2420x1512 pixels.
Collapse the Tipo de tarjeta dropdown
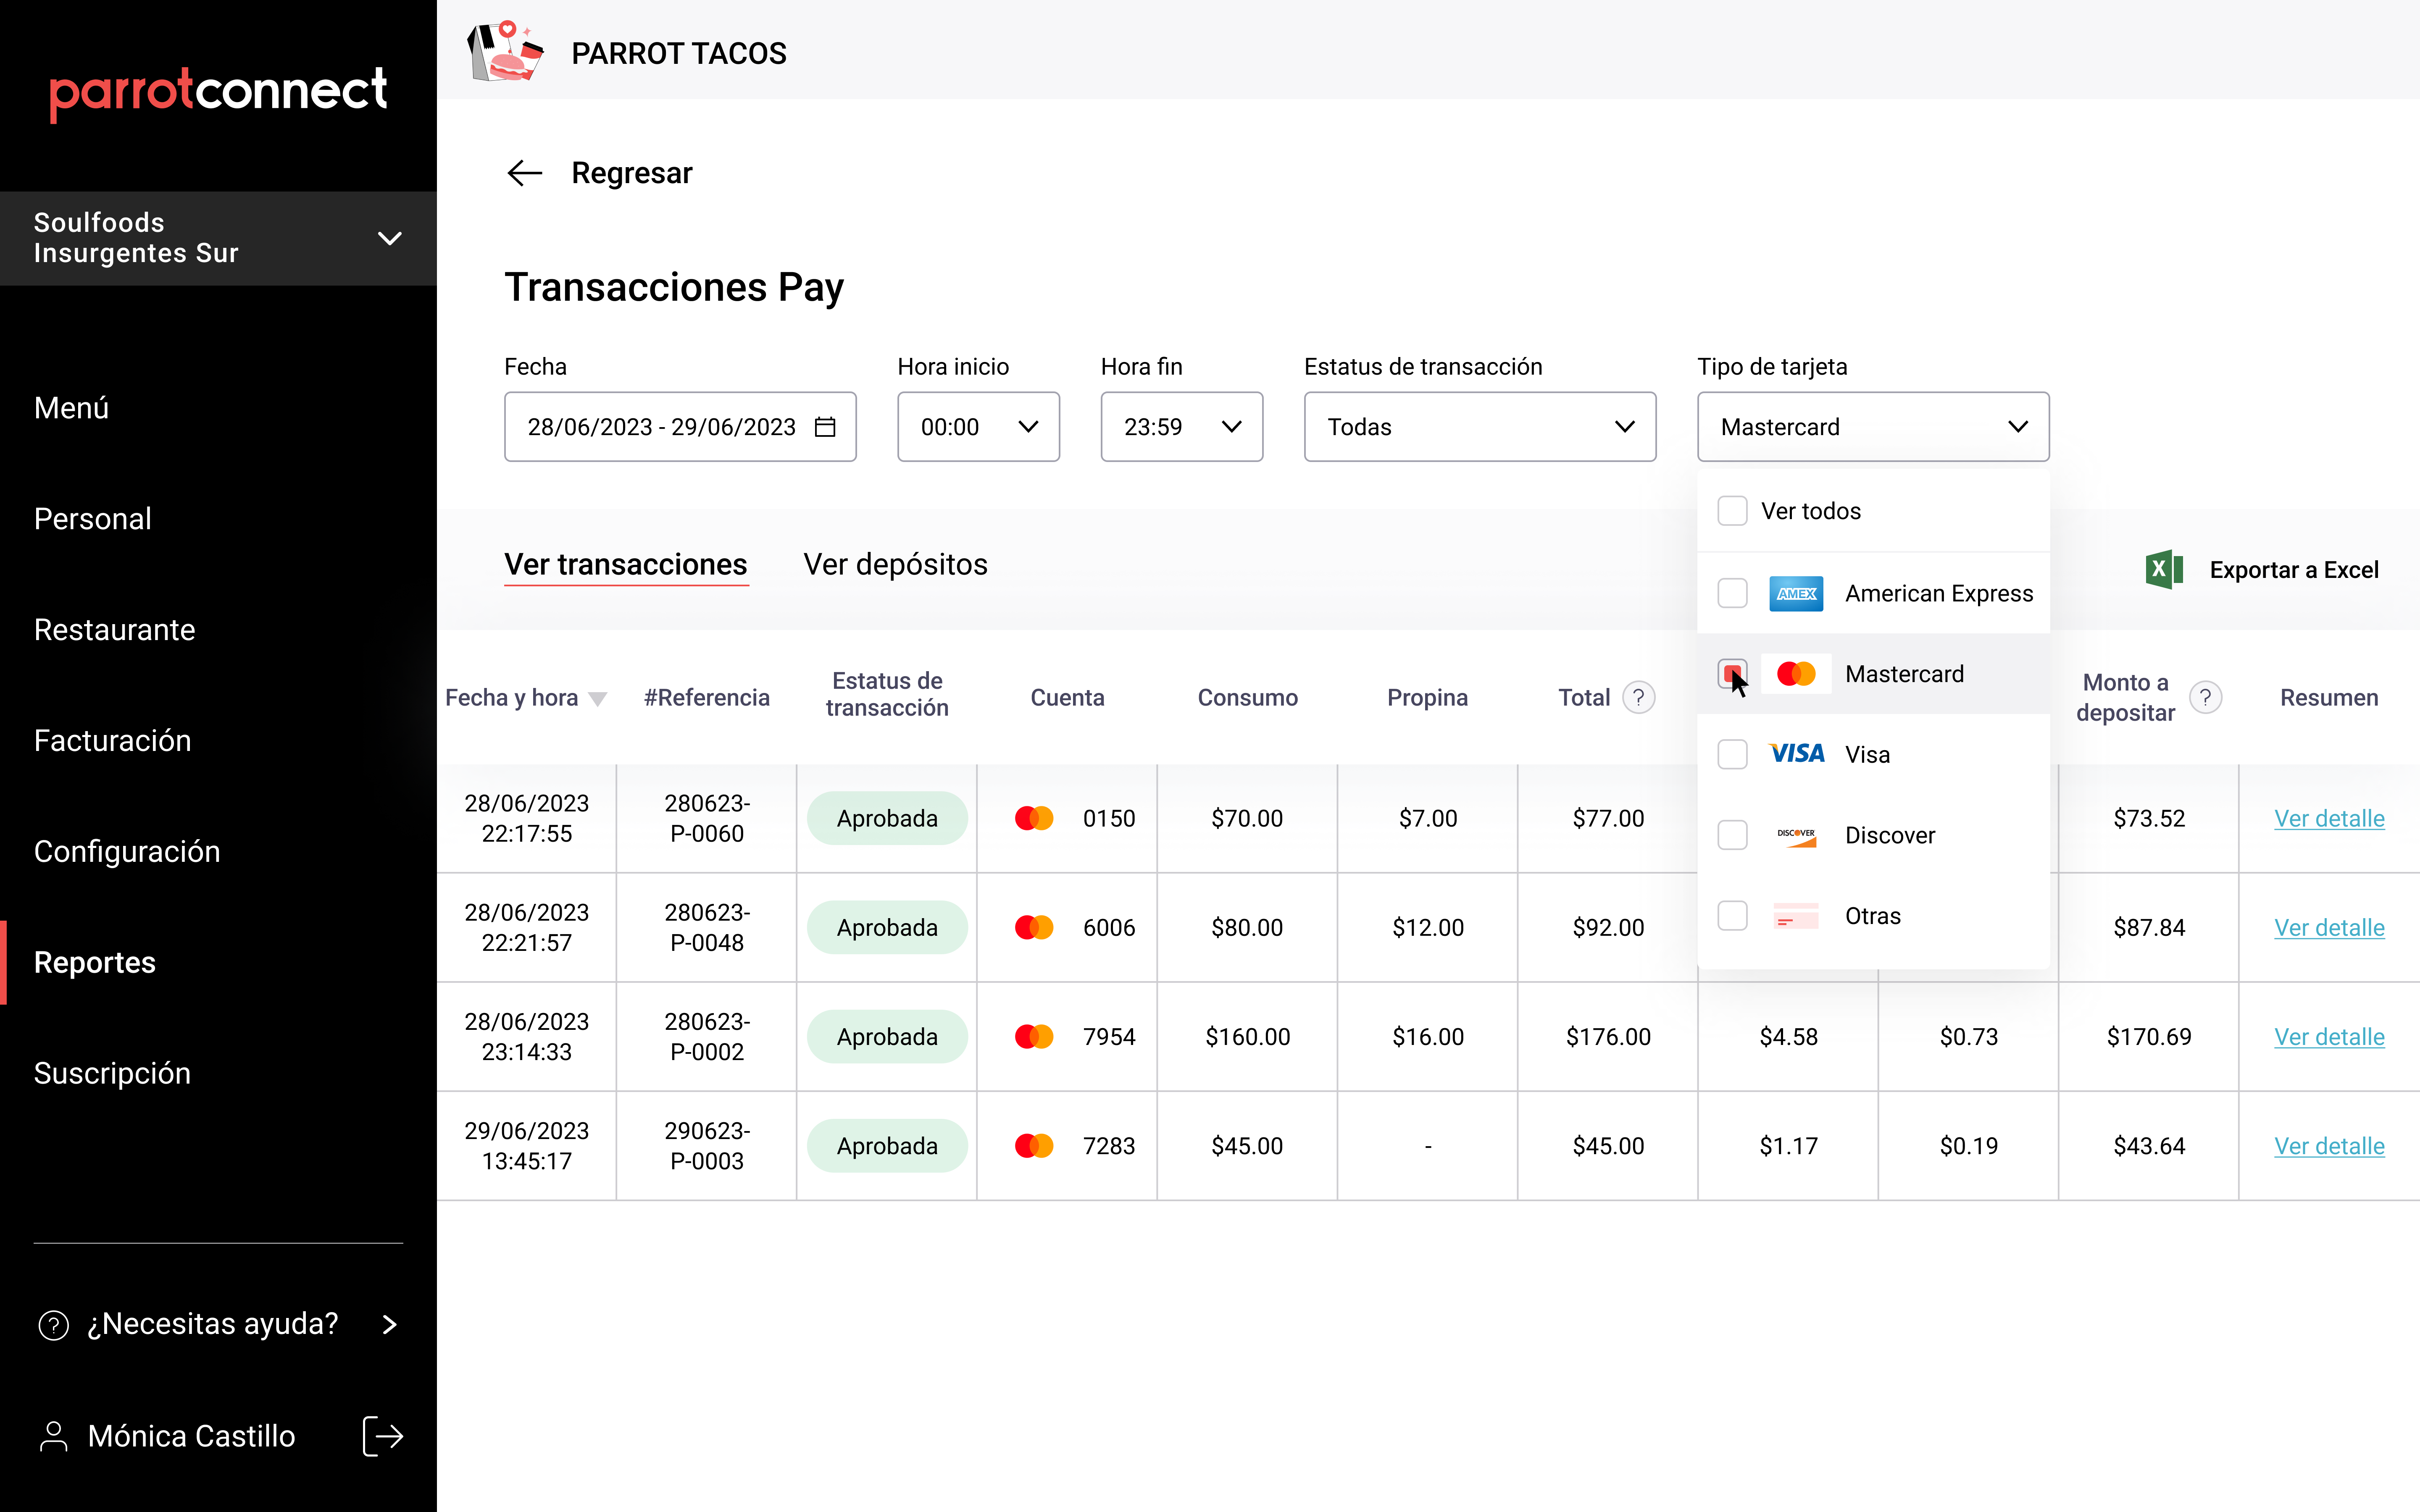pyautogui.click(x=1873, y=427)
